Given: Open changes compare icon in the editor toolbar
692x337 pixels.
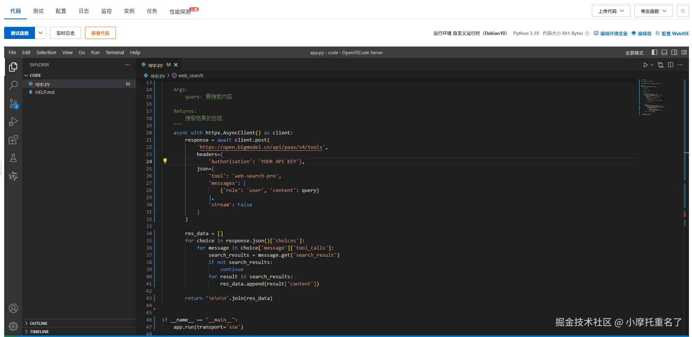Looking at the screenshot, I should pos(661,65).
